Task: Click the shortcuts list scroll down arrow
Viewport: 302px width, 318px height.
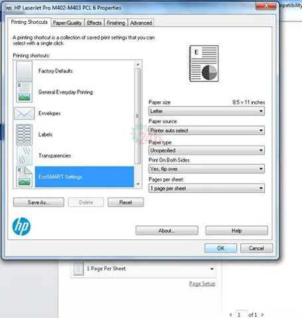Action: tap(138, 184)
